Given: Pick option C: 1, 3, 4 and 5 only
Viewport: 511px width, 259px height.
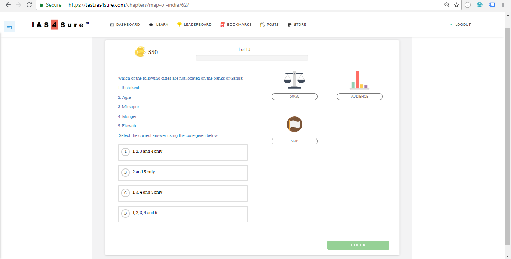Looking at the screenshot, I should [x=183, y=193].
